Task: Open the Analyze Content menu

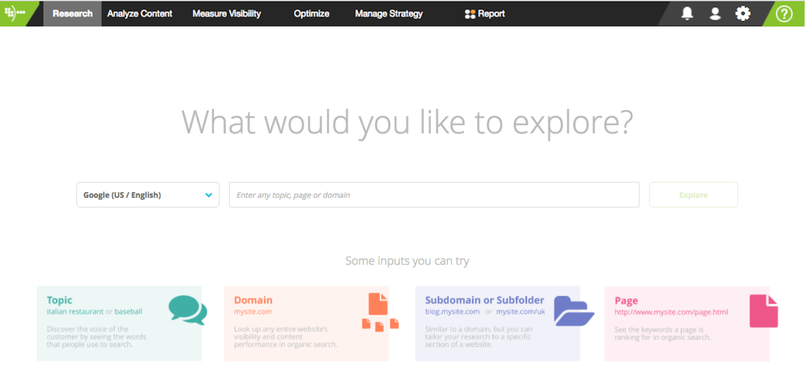Action: pyautogui.click(x=139, y=14)
